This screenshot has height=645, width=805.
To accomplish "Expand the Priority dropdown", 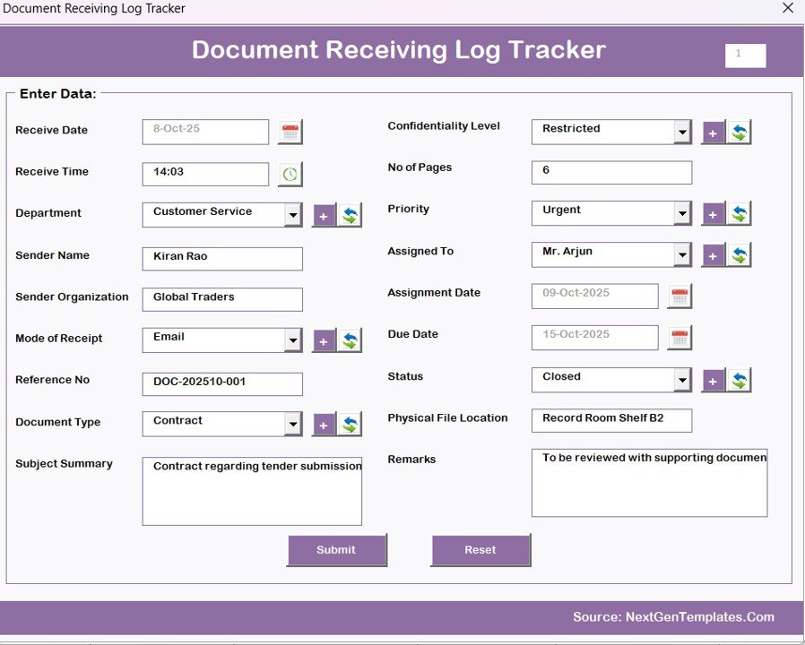I will (x=683, y=212).
